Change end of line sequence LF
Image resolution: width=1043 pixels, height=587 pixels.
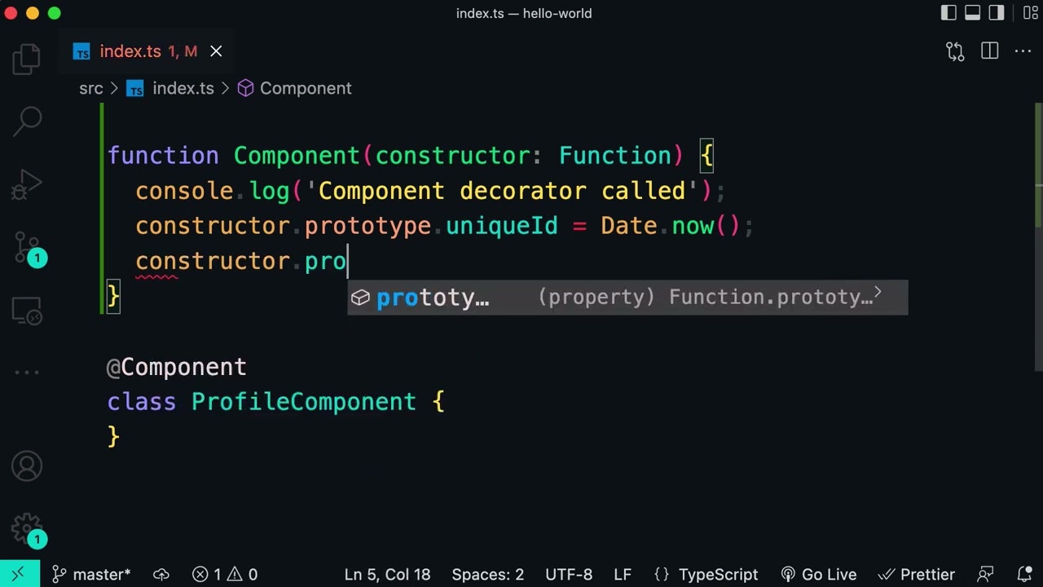click(623, 574)
